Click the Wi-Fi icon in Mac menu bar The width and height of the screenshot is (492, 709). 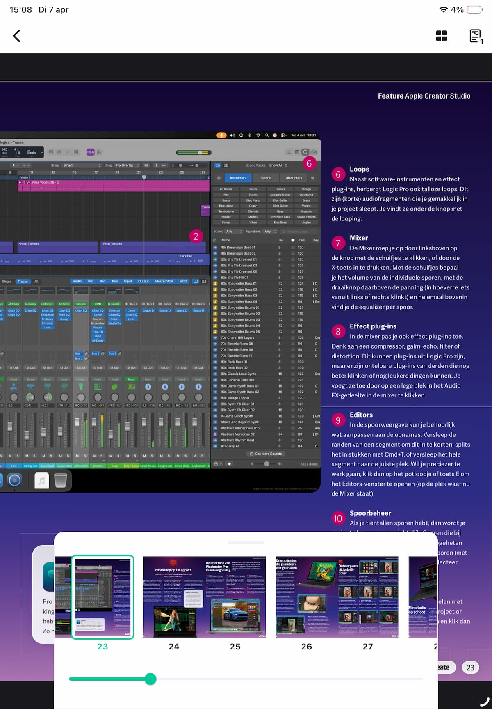(258, 135)
